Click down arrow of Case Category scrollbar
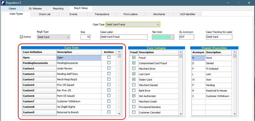This screenshot has height=121, width=255. coord(181,114)
